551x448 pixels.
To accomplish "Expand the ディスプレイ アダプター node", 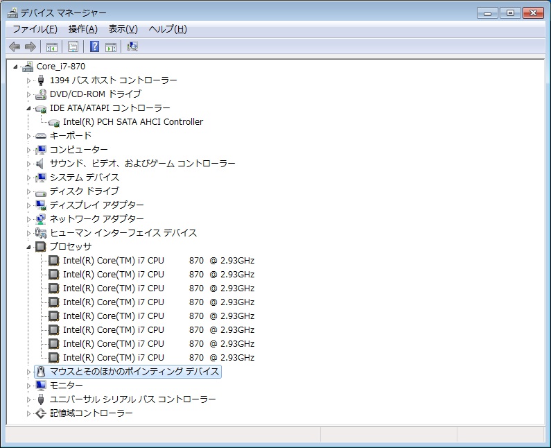I will click(x=28, y=205).
